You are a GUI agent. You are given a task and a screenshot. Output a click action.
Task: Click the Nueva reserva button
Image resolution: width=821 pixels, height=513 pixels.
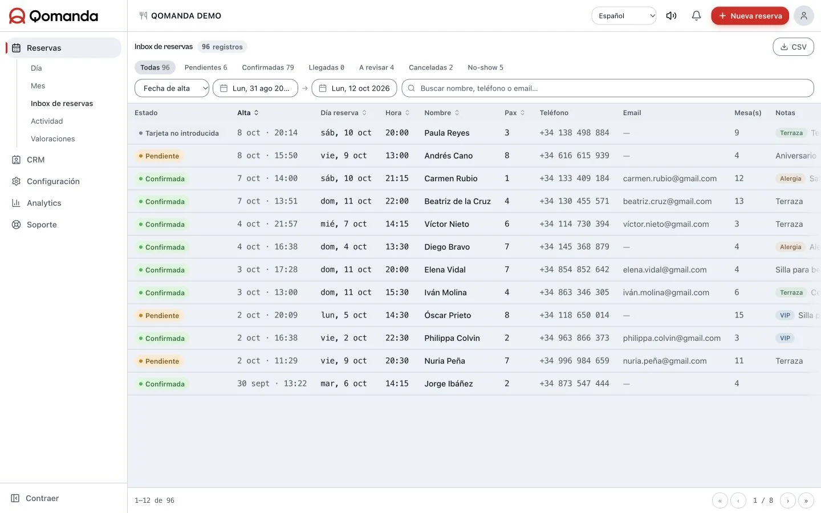pyautogui.click(x=750, y=16)
